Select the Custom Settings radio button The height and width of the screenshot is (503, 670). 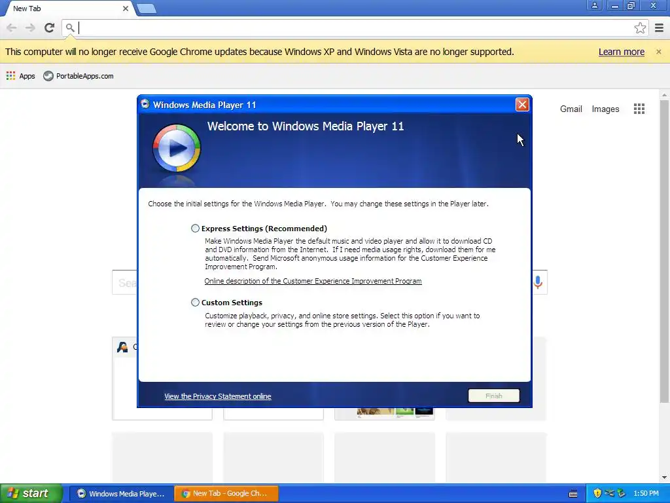[195, 303]
